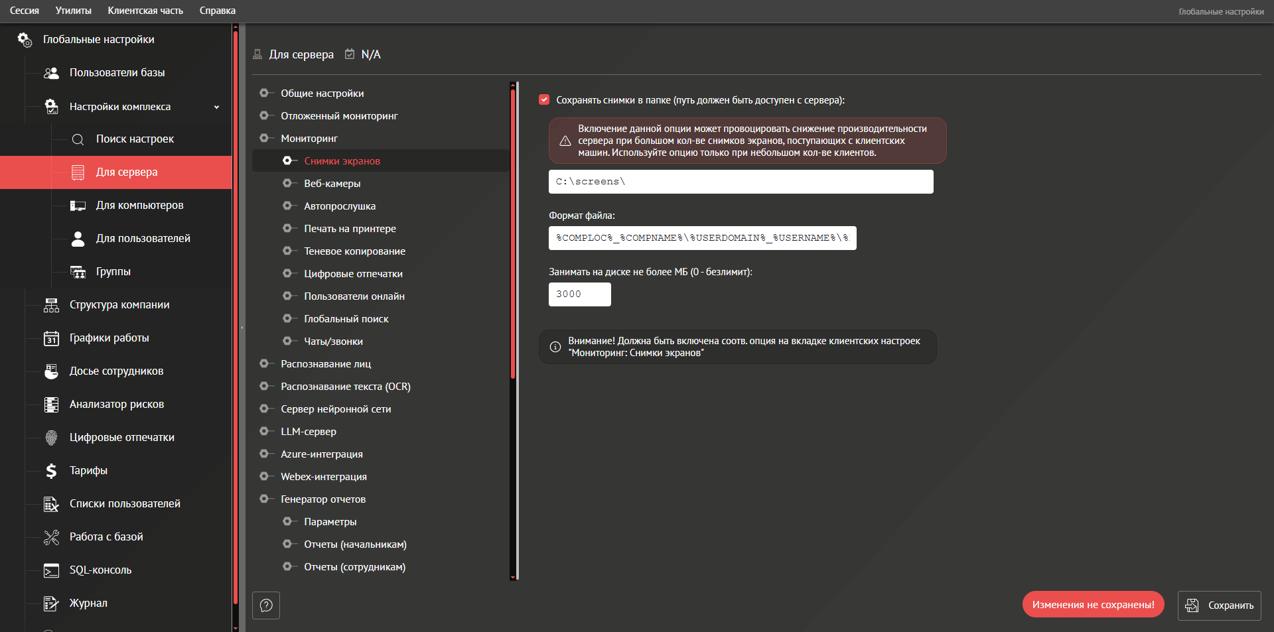The image size is (1274, 632).
Task: Click the Company structure icon
Action: pos(51,305)
